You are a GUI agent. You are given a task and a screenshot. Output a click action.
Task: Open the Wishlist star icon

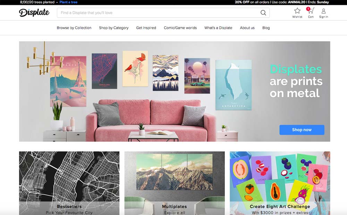[297, 11]
